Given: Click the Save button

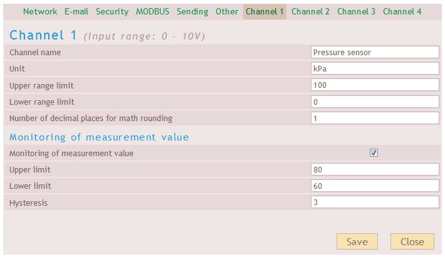Looking at the screenshot, I should click(x=357, y=242).
